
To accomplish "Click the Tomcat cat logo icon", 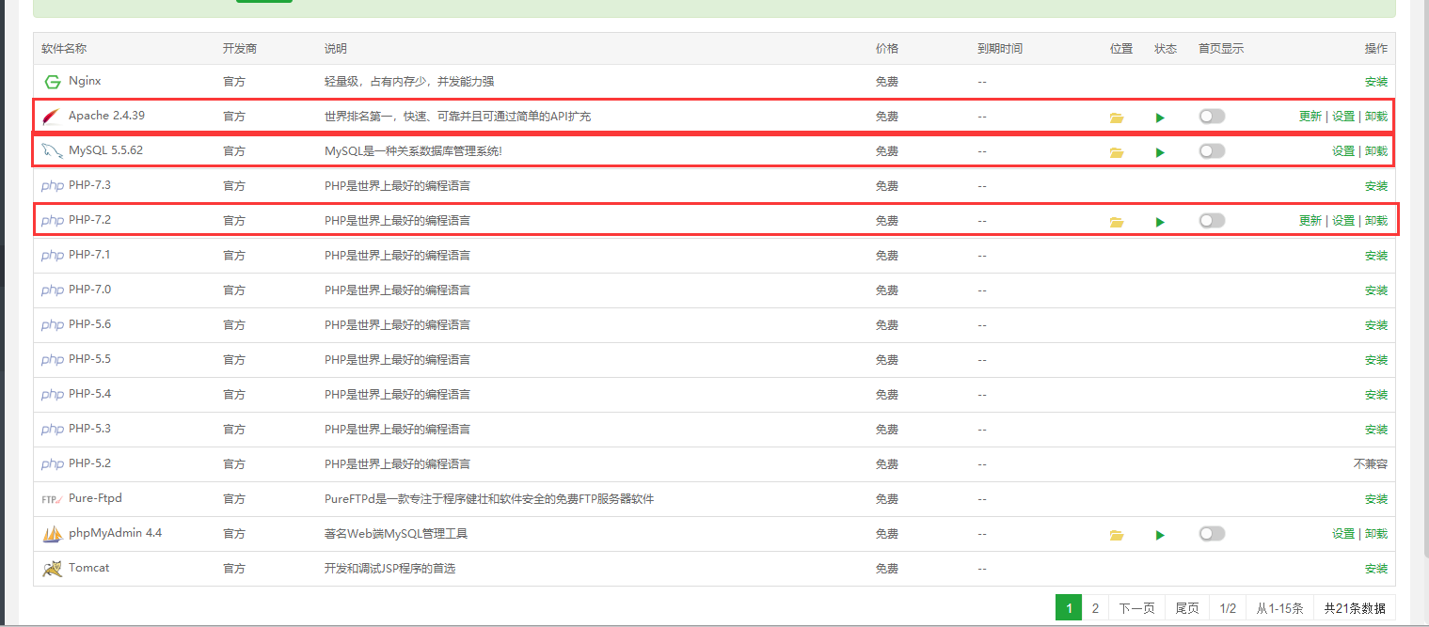I will coord(52,569).
